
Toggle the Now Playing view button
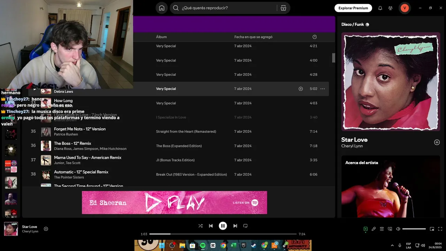click(366, 229)
